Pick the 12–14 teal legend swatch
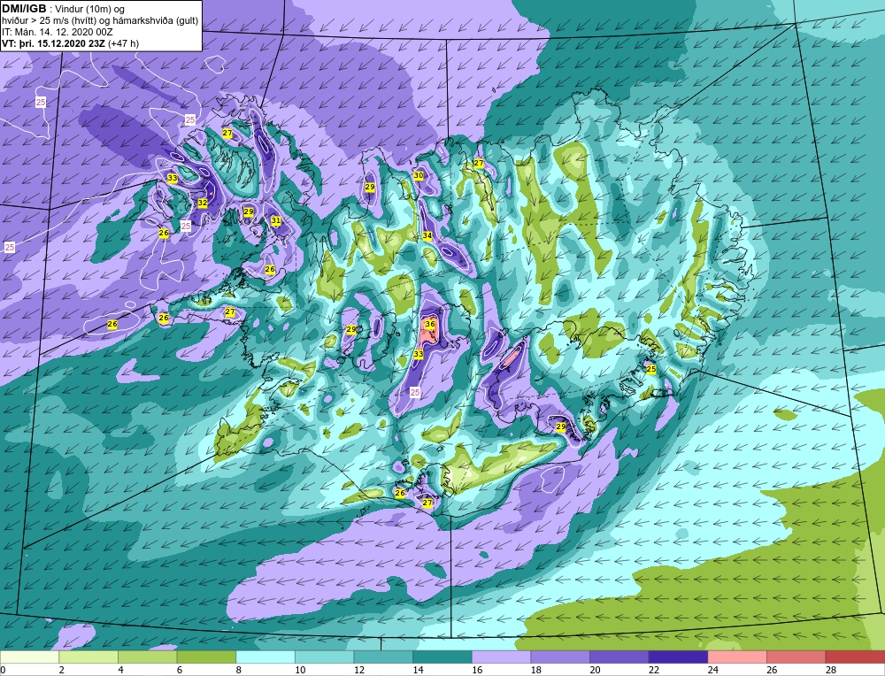885x676 pixels. point(383,657)
